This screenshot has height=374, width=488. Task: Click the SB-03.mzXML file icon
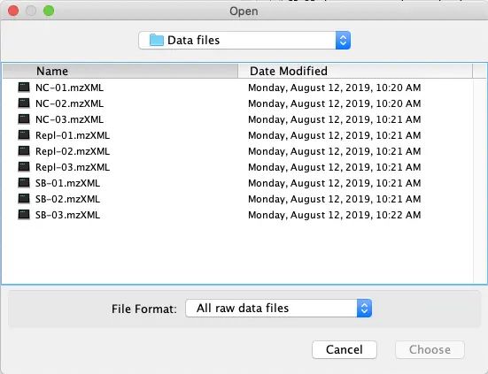(x=24, y=215)
